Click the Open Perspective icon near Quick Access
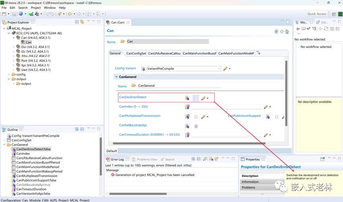Viewport: 343px width, 202px height. click(334, 14)
